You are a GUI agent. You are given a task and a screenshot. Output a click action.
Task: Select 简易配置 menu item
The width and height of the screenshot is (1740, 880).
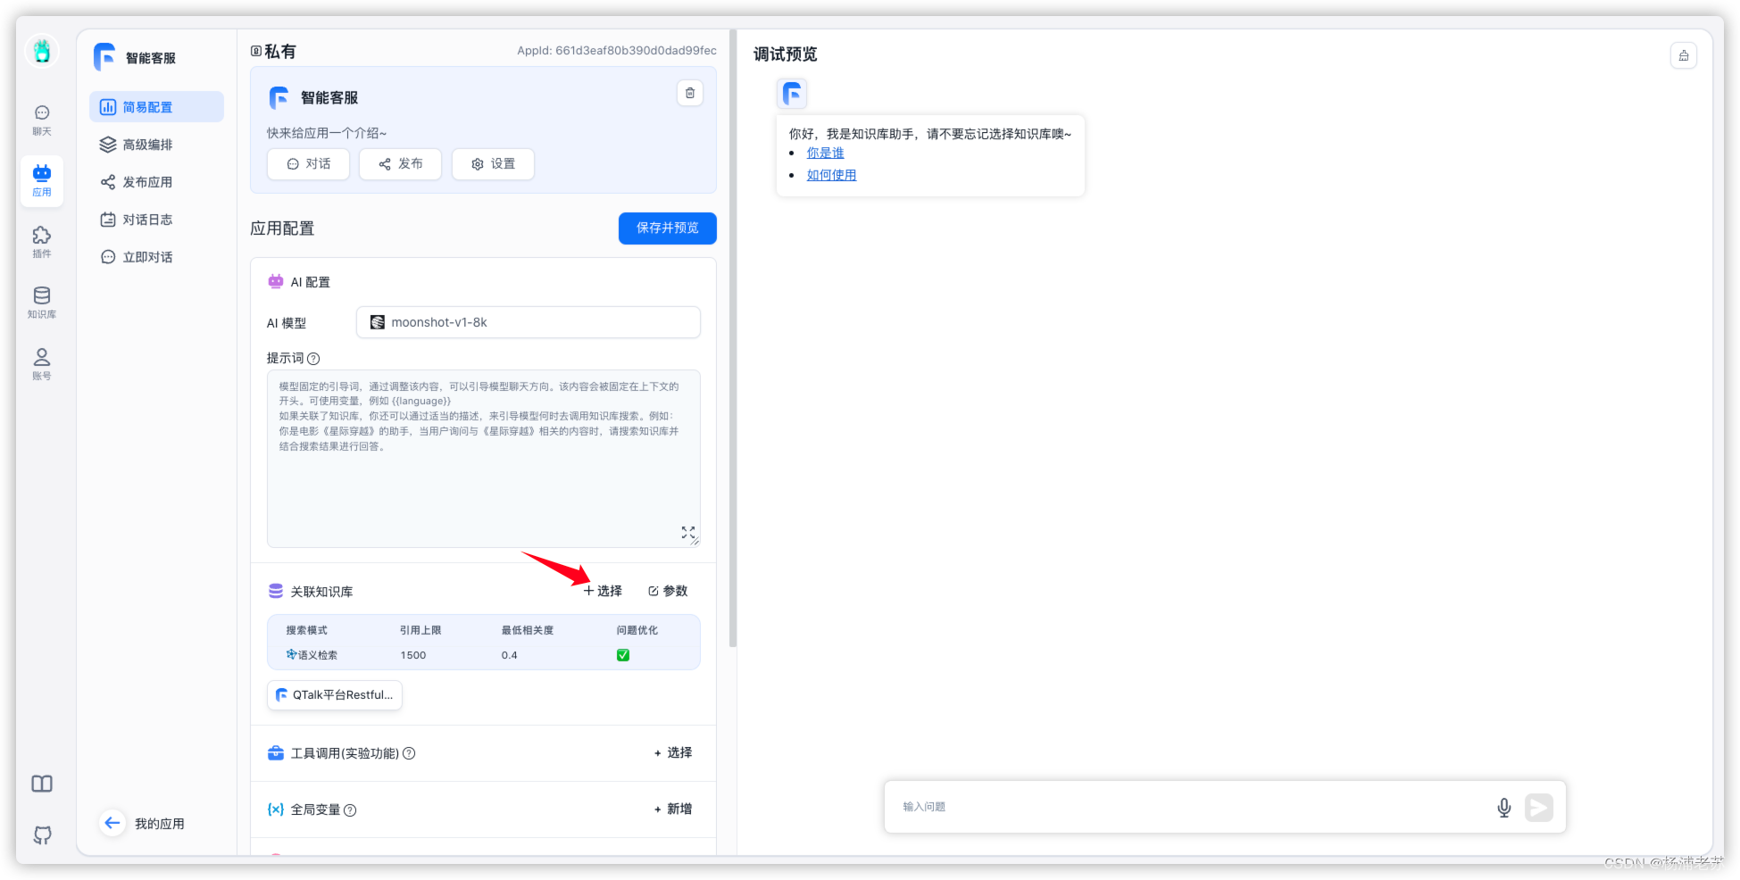156,107
